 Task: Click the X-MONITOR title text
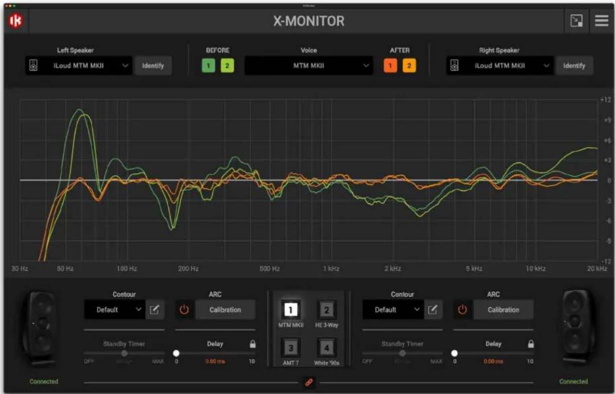[x=308, y=21]
